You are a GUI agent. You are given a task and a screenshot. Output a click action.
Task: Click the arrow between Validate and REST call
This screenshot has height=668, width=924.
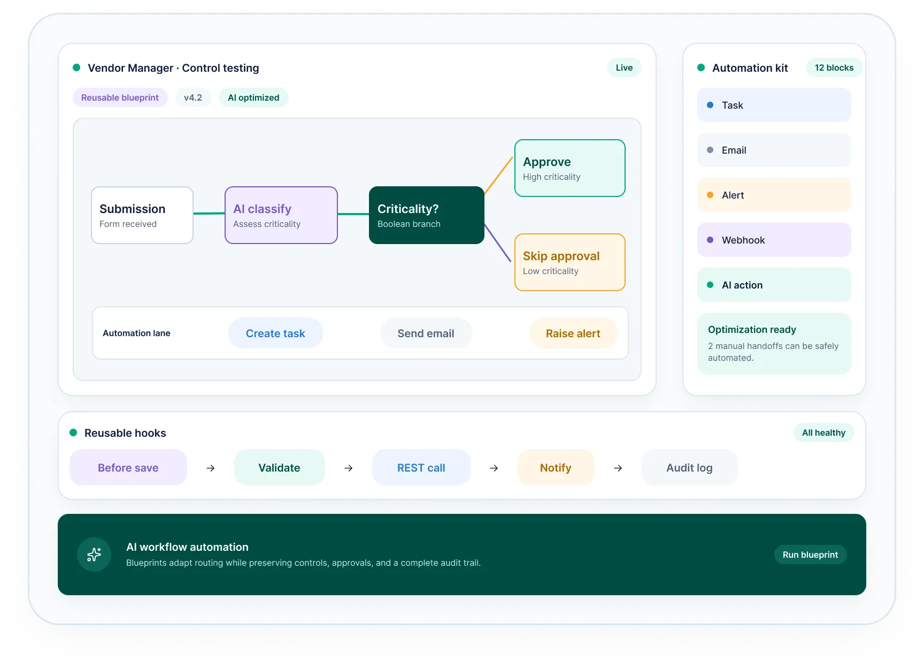349,468
